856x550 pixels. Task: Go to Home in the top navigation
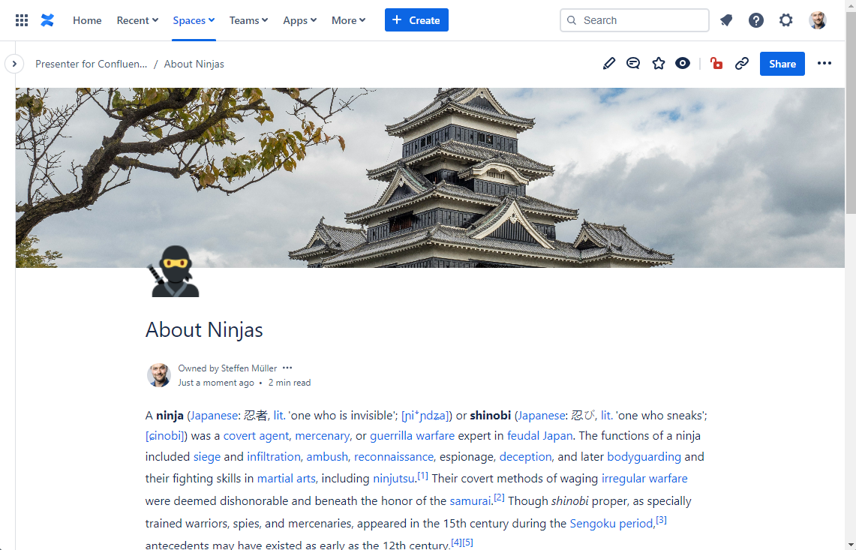[x=87, y=20]
